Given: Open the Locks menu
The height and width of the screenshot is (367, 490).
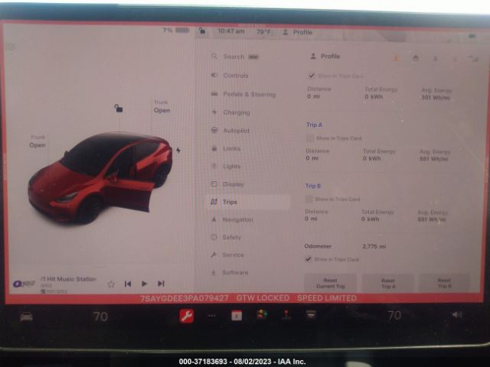Looking at the screenshot, I should pos(226,148).
